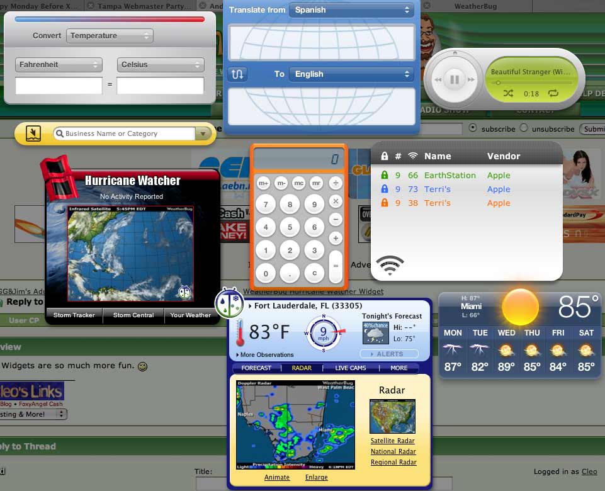The height and width of the screenshot is (491, 605).
Task: Open the Convert Temperature dropdown
Action: (x=110, y=36)
